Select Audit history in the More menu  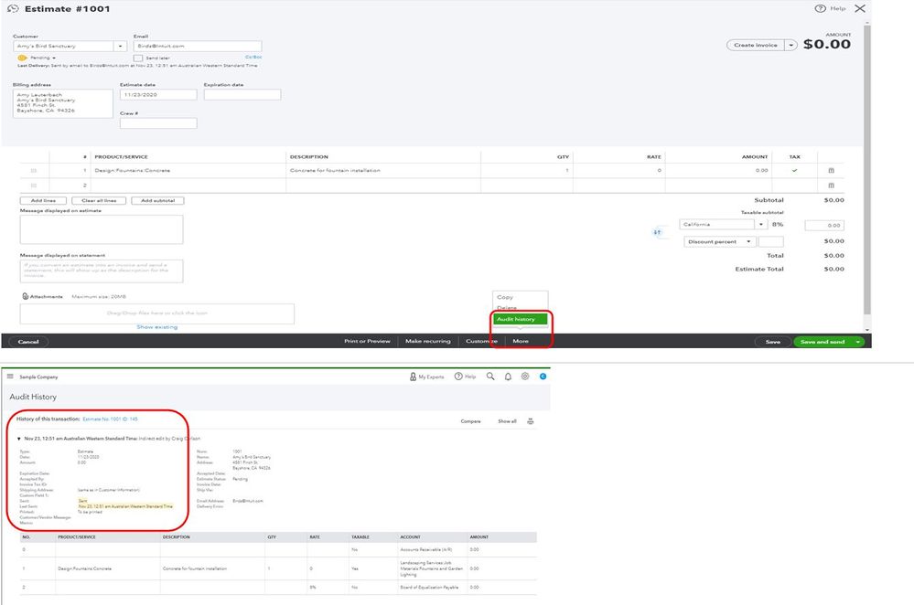[520, 319]
